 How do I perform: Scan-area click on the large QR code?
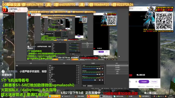(164, 21)
